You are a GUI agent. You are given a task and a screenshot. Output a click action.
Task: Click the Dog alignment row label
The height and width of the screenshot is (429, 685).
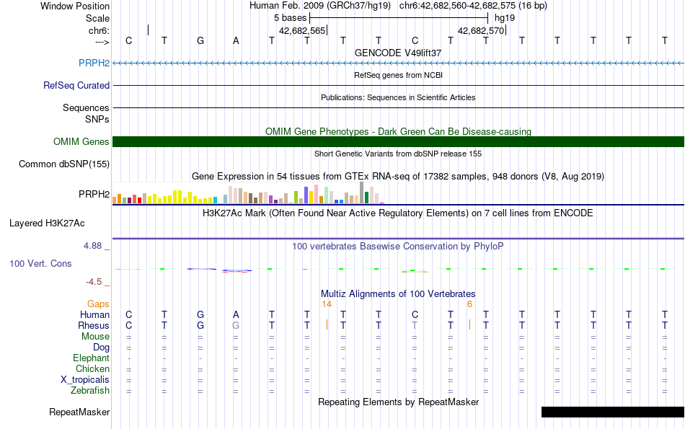pos(101,348)
